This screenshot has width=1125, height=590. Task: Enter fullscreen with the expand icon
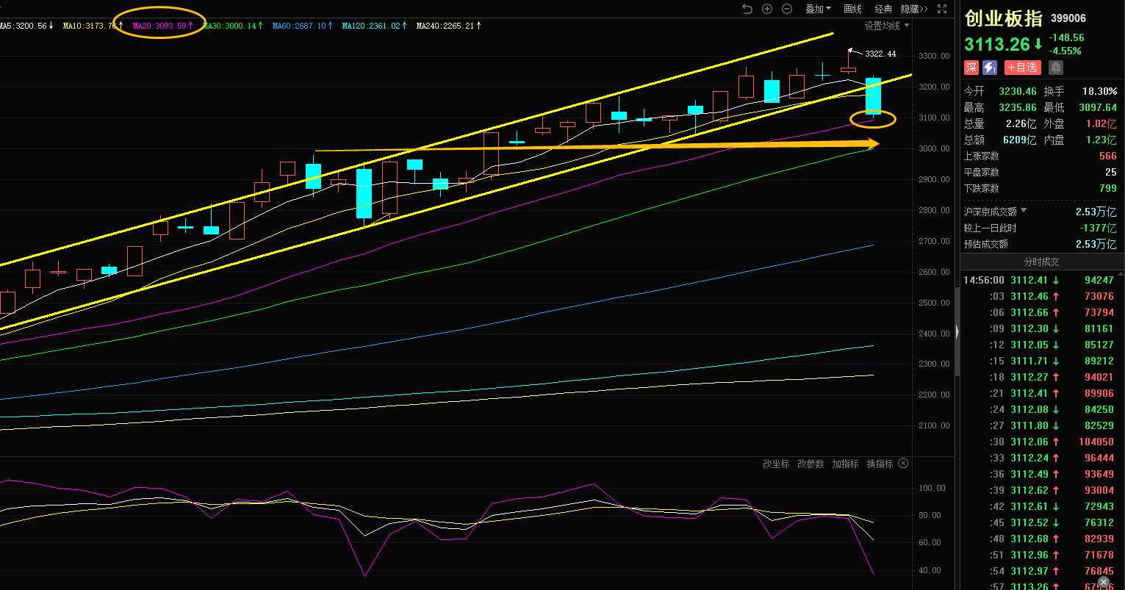943,9
